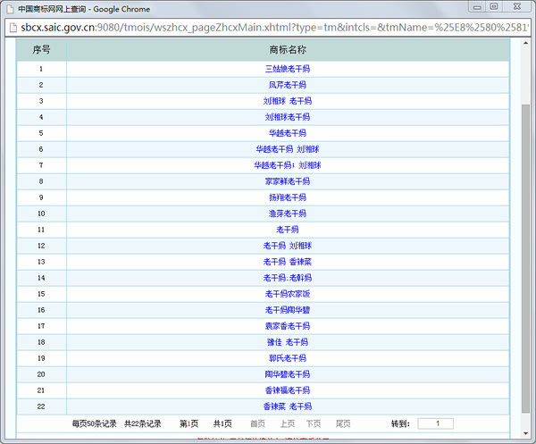Open trademark link 袁家香老干妈
The height and width of the screenshot is (444, 536).
tap(288, 326)
